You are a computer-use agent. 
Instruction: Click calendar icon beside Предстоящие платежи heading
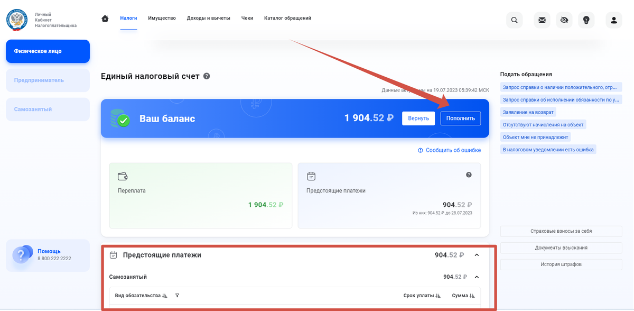pyautogui.click(x=113, y=255)
